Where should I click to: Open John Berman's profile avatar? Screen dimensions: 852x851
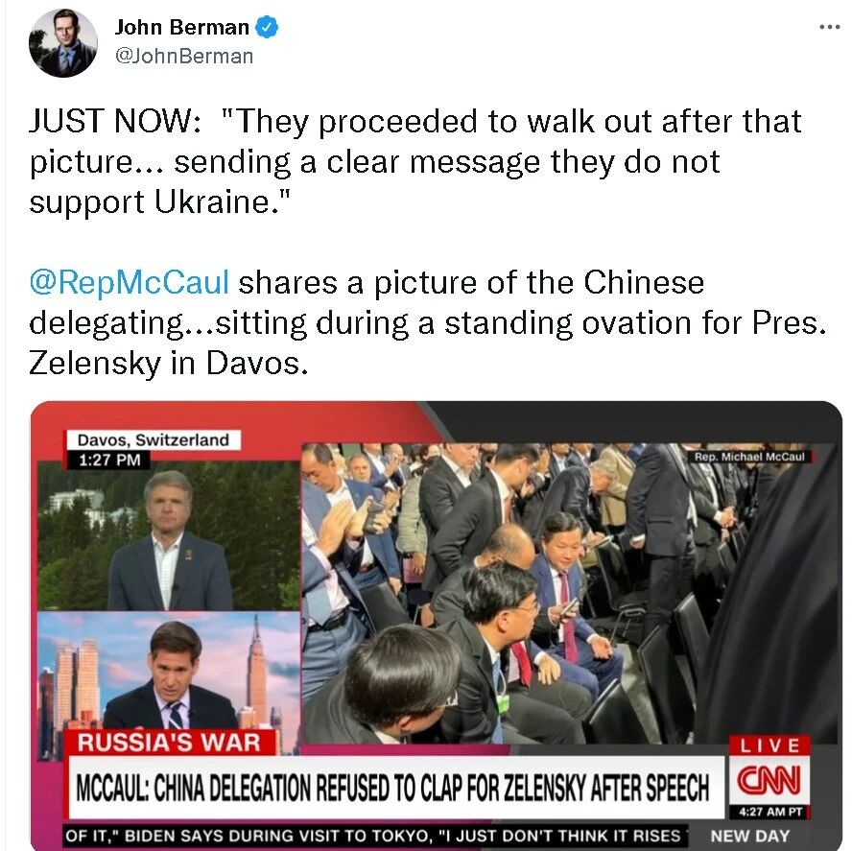point(63,43)
